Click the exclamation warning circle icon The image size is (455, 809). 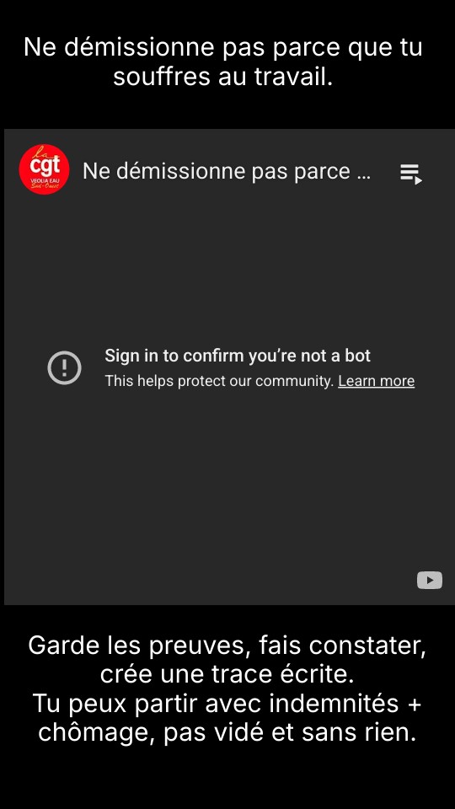[x=65, y=368]
